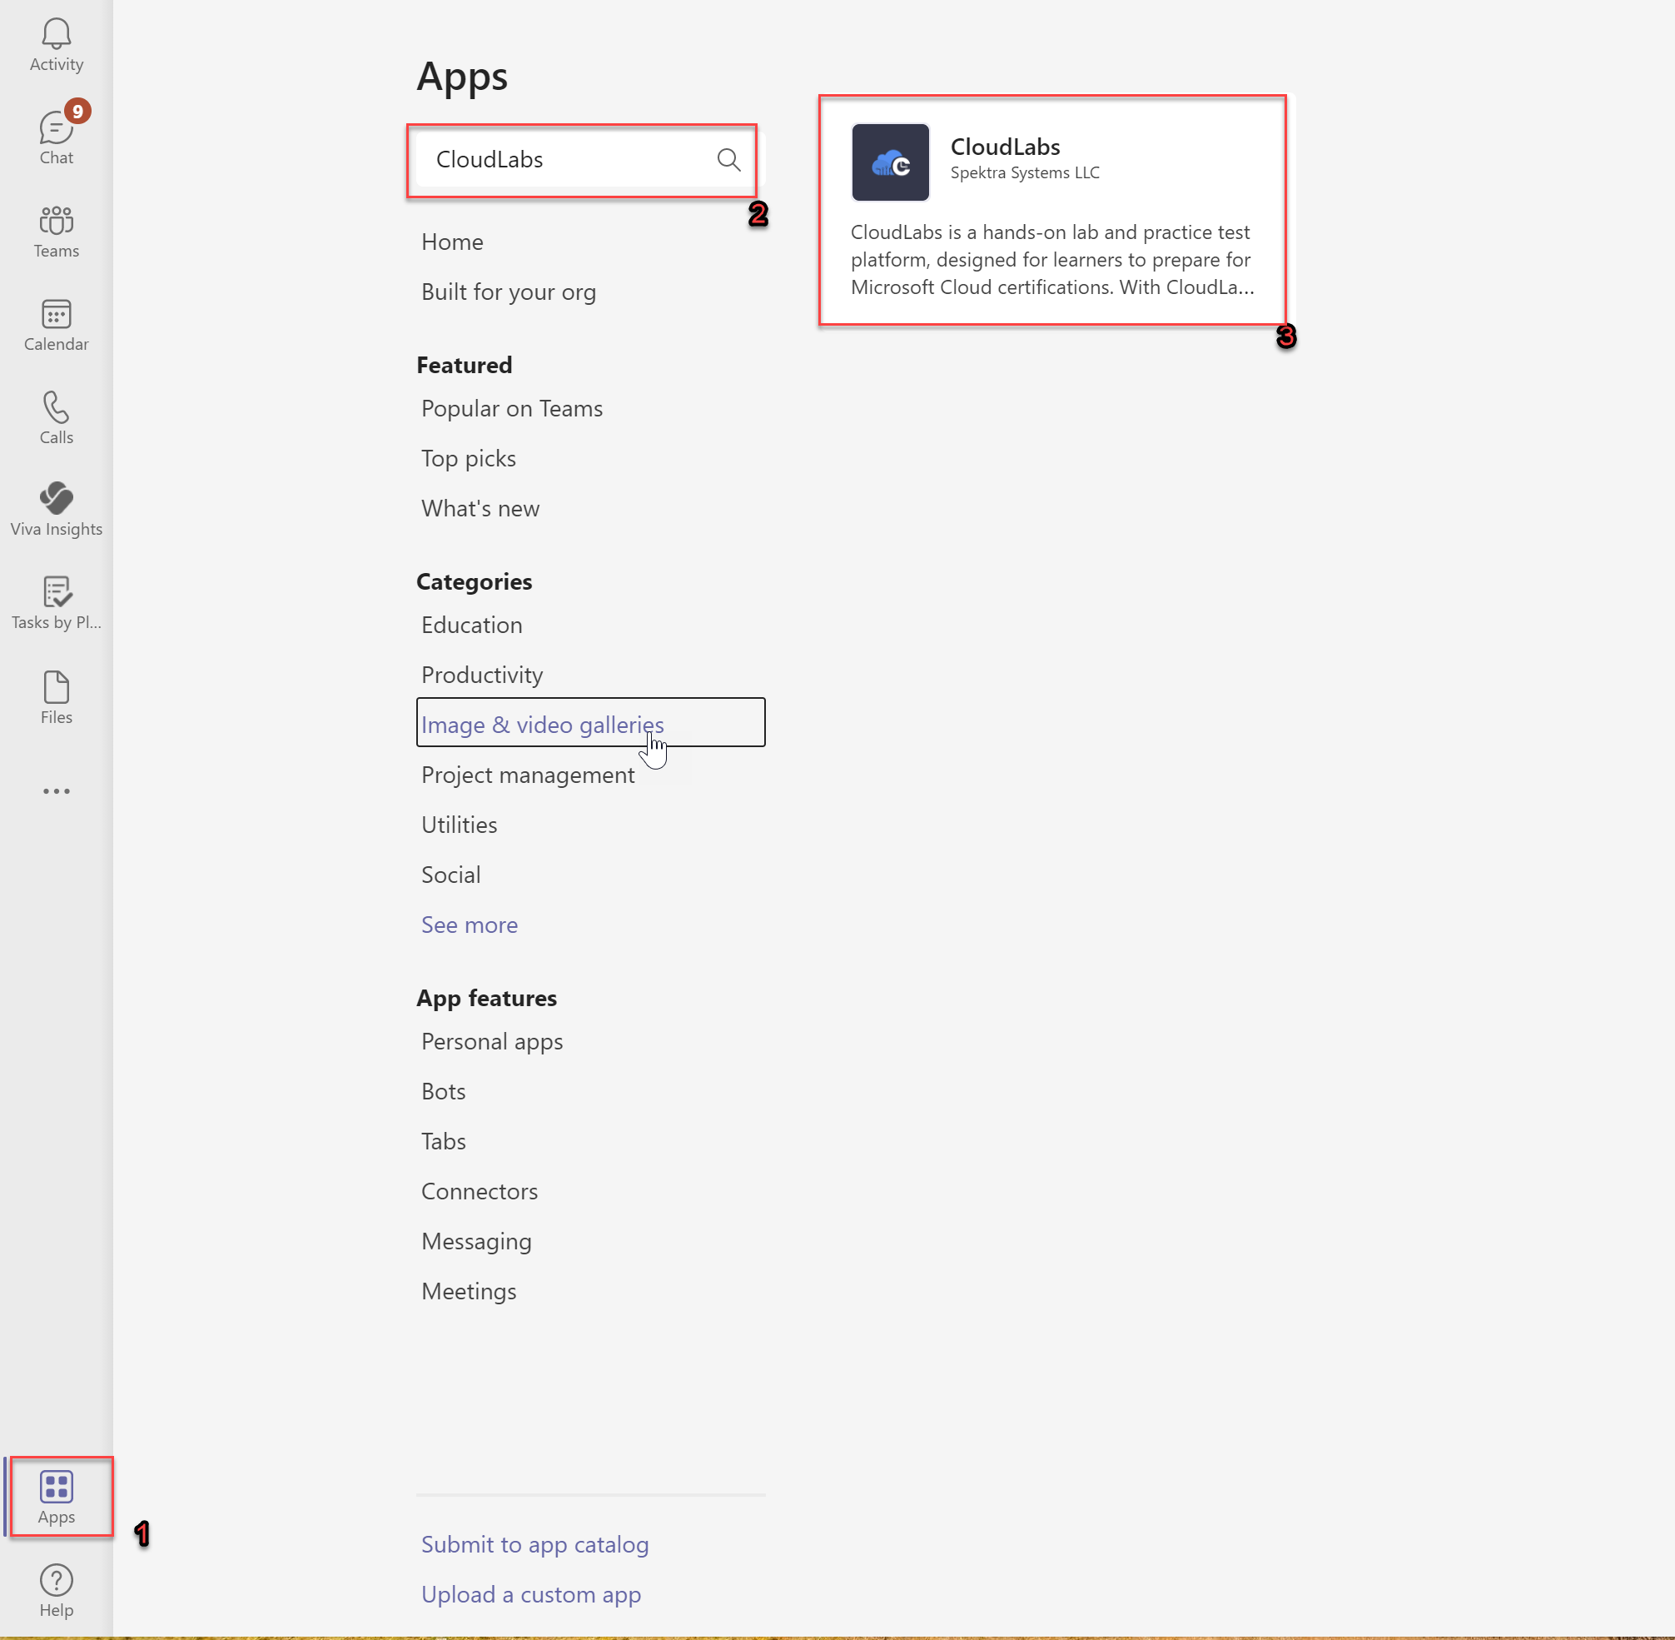Open the Help section
The width and height of the screenshot is (1675, 1640).
[56, 1589]
